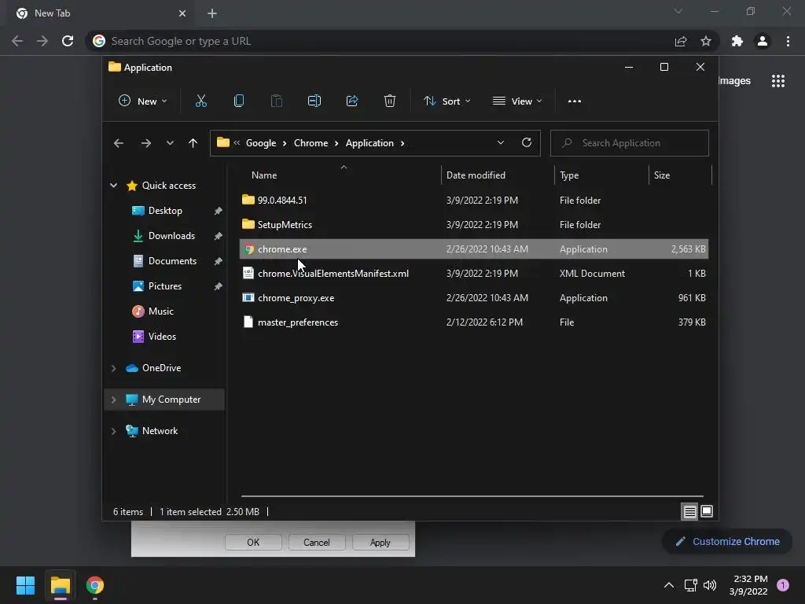Go back in File Explorer history
The height and width of the screenshot is (604, 805).
point(119,143)
